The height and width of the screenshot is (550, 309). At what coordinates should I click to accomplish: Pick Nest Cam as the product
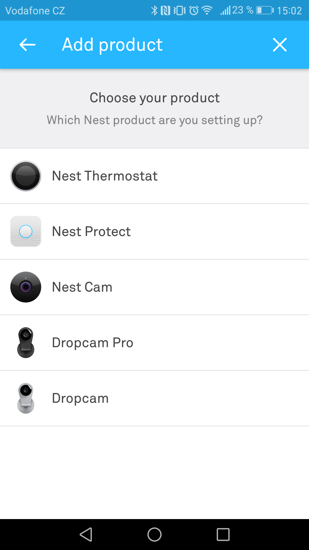pyautogui.click(x=154, y=287)
